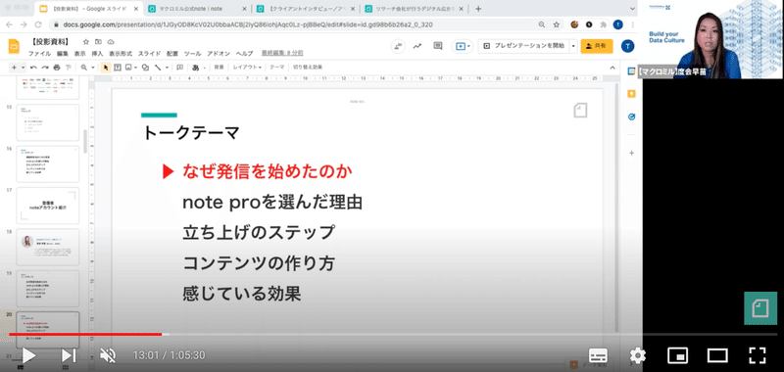This screenshot has height=372, width=784.
Task: Open the zoom level dropdown arrow
Action: pos(93,68)
